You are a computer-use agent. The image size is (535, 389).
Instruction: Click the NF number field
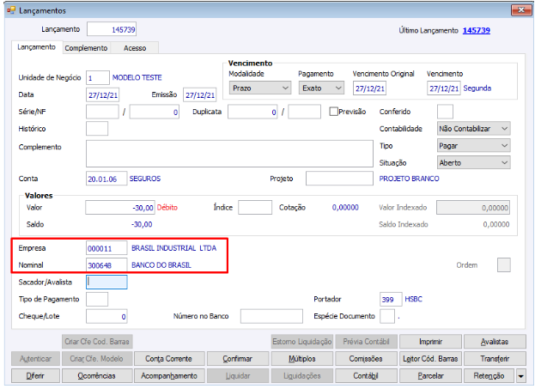(x=155, y=112)
